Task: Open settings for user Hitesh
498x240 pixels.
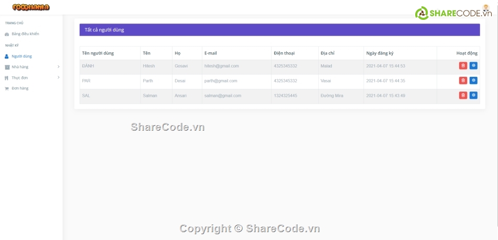Action: (473, 66)
